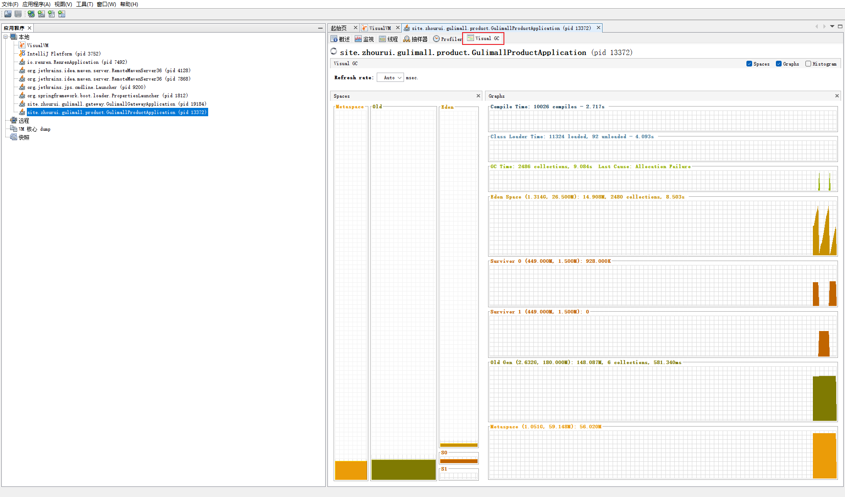The width and height of the screenshot is (845, 497).
Task: Close the Spaces panel
Action: (478, 96)
